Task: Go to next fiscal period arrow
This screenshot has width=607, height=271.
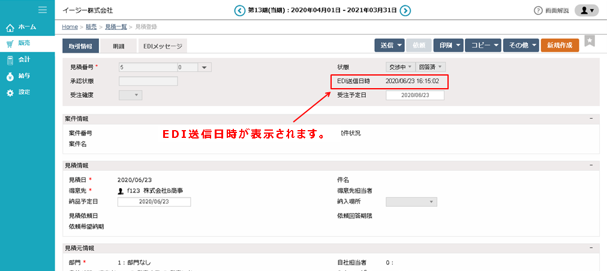Action: [x=405, y=10]
